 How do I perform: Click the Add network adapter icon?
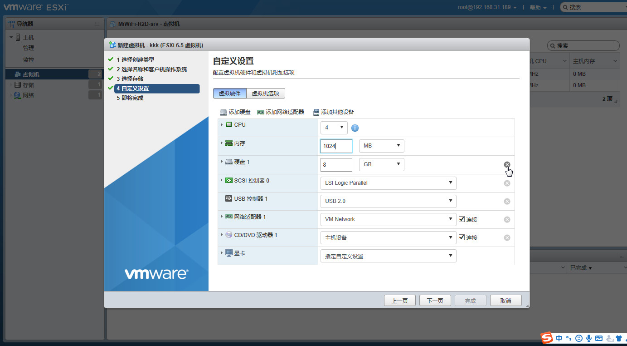click(260, 112)
